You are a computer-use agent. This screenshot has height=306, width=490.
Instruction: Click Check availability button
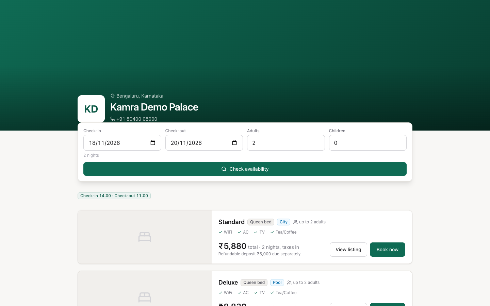(245, 169)
